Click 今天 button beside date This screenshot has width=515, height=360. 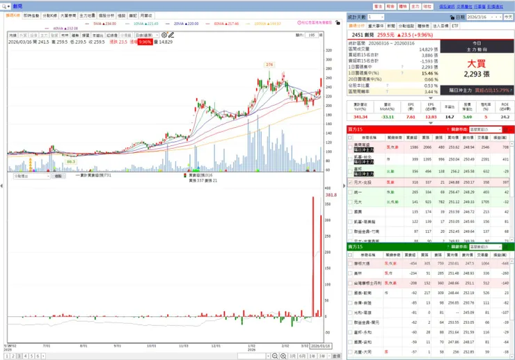[x=509, y=17]
